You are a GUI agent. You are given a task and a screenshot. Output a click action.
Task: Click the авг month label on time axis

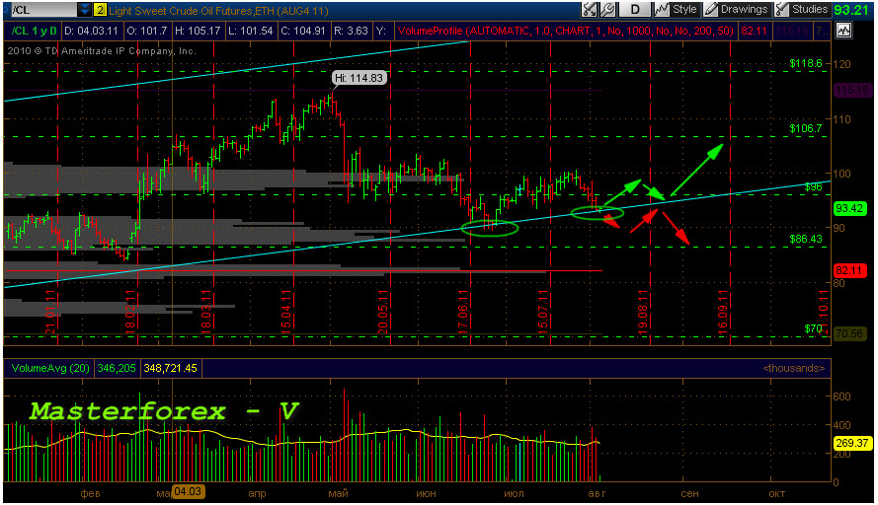[597, 493]
